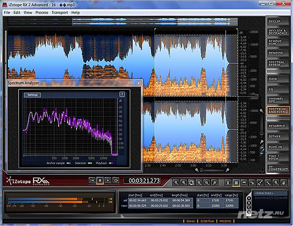
Task: Click the vertical frequency zoom slider
Action: 262,124
